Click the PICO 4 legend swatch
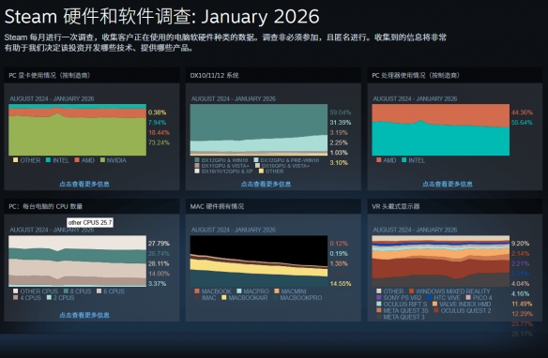The image size is (548, 358). click(468, 298)
